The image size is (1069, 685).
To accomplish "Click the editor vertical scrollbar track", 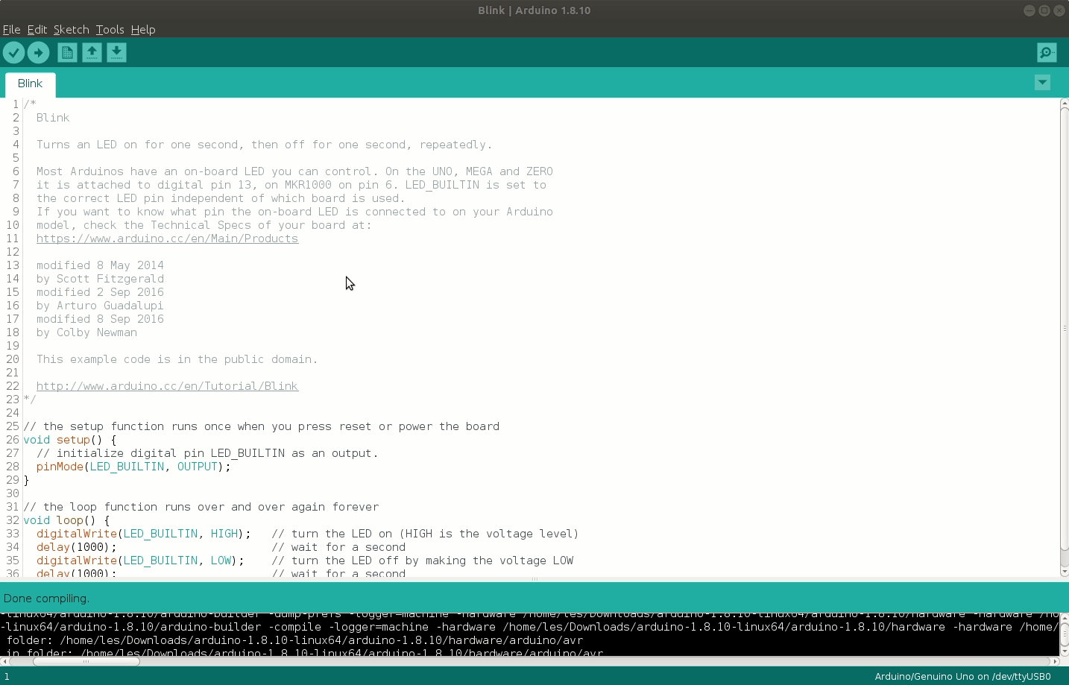I will coord(1065,338).
